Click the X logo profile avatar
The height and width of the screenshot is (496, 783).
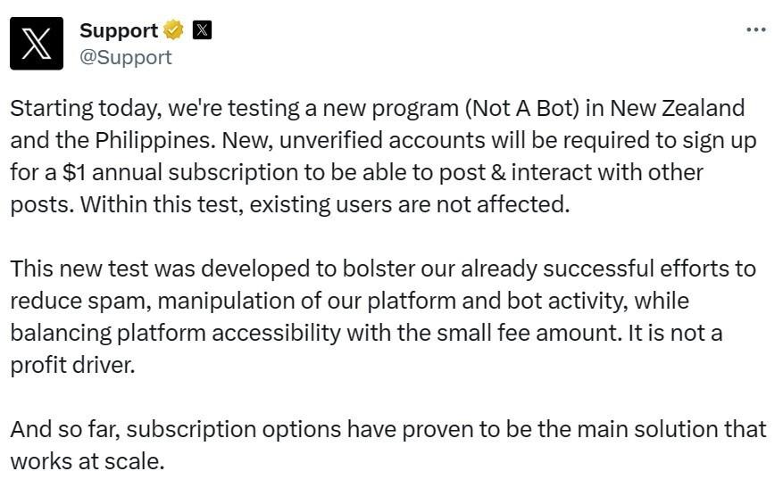click(37, 43)
